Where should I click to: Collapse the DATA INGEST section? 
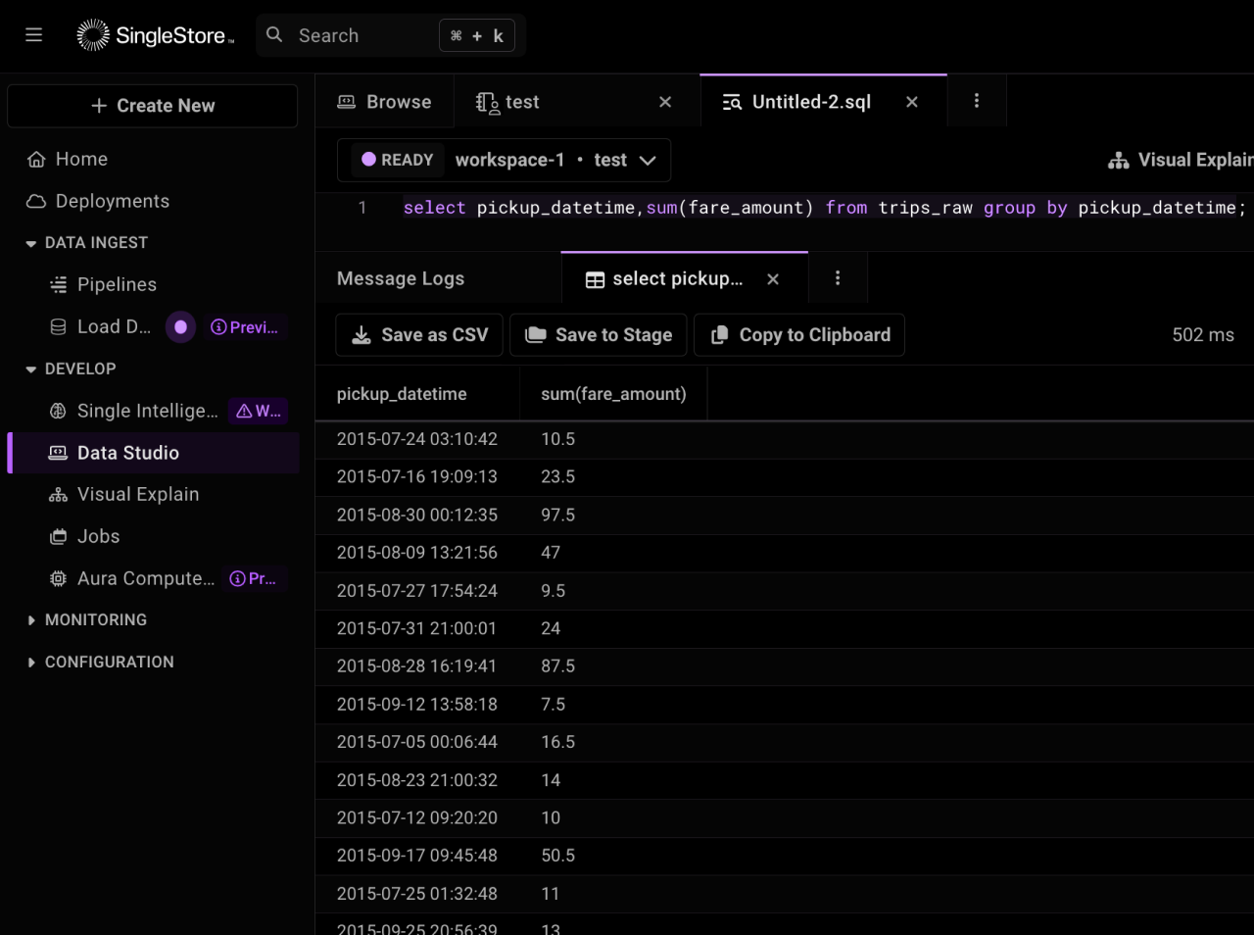(31, 243)
